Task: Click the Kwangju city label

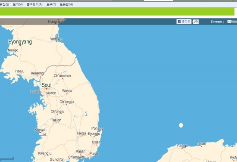Action: coord(45,153)
